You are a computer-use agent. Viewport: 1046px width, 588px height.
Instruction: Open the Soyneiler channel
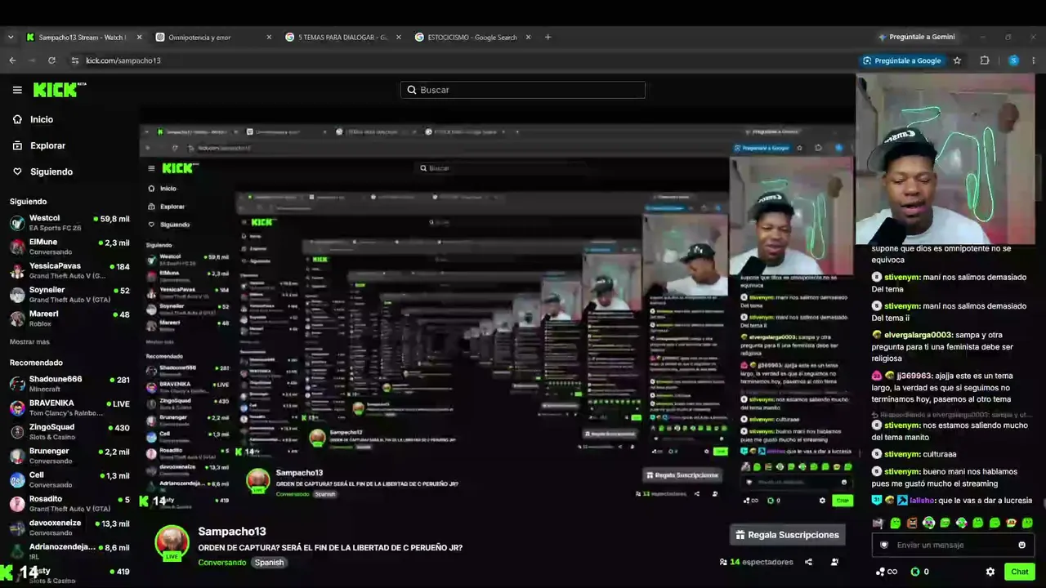pos(69,295)
